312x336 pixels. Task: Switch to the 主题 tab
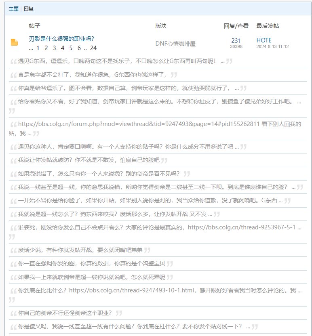tap(13, 9)
